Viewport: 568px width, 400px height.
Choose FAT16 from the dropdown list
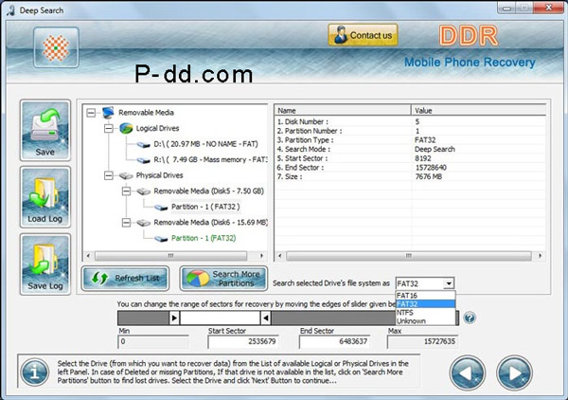(x=425, y=296)
